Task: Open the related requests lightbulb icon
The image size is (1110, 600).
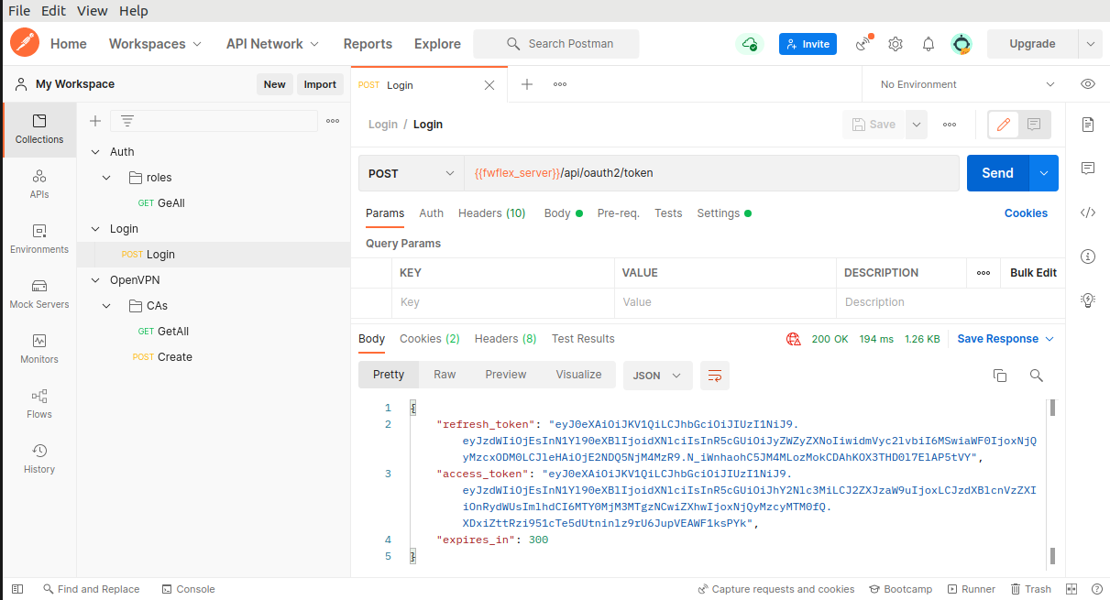Action: click(x=1088, y=300)
